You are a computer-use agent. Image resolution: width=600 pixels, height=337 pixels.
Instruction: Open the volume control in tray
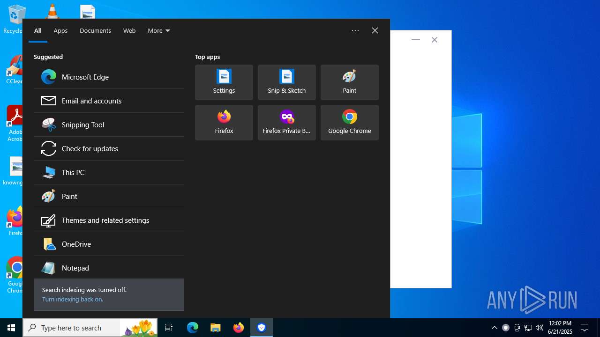point(540,328)
